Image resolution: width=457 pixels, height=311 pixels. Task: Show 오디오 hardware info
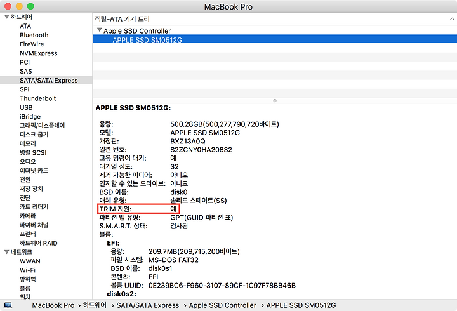pyautogui.click(x=28, y=162)
